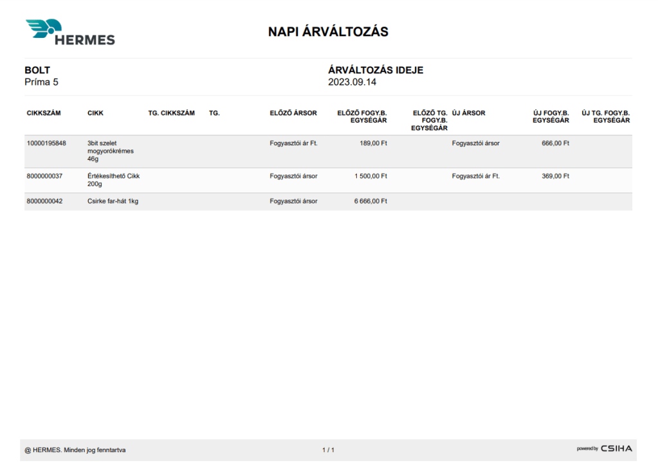658x470 pixels.
Task: Select the TG. CIKKSZÁM column header
Action: 171,113
